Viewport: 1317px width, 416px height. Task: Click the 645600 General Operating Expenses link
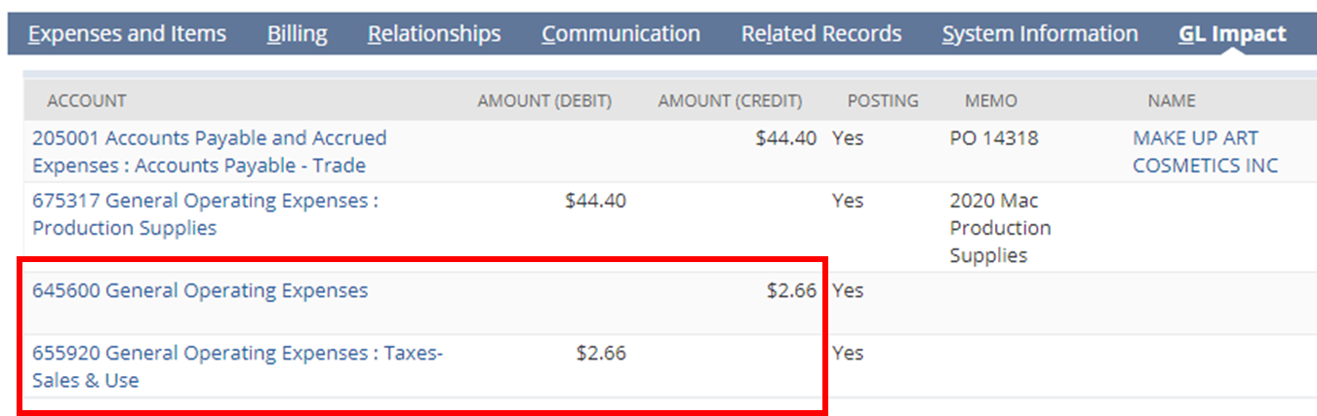pos(200,290)
